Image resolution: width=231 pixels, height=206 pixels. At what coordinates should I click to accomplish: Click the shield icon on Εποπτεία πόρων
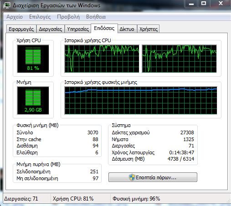click(132, 177)
